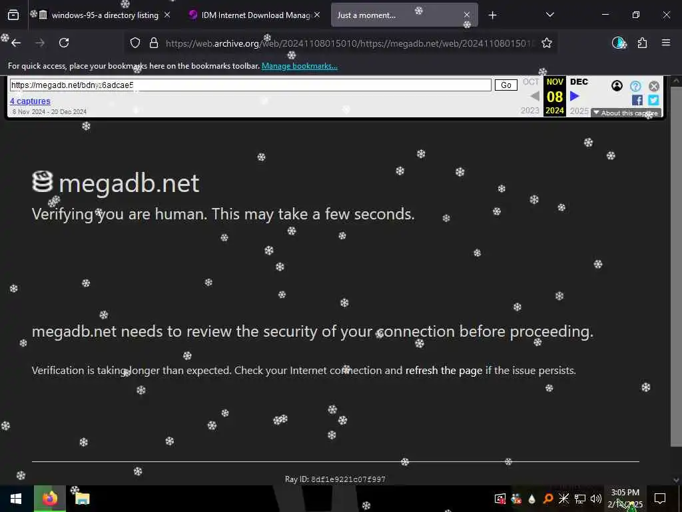Go to previous capture left arrow
Viewport: 682px width, 512px height.
coord(535,96)
